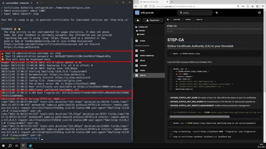The image size is (266, 149).
Task: Click the Planka page icon in sidebar
Action: (x=137, y=70)
